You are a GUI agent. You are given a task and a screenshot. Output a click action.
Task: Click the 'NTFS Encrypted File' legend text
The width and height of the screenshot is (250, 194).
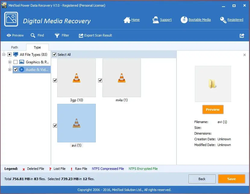tap(143, 169)
